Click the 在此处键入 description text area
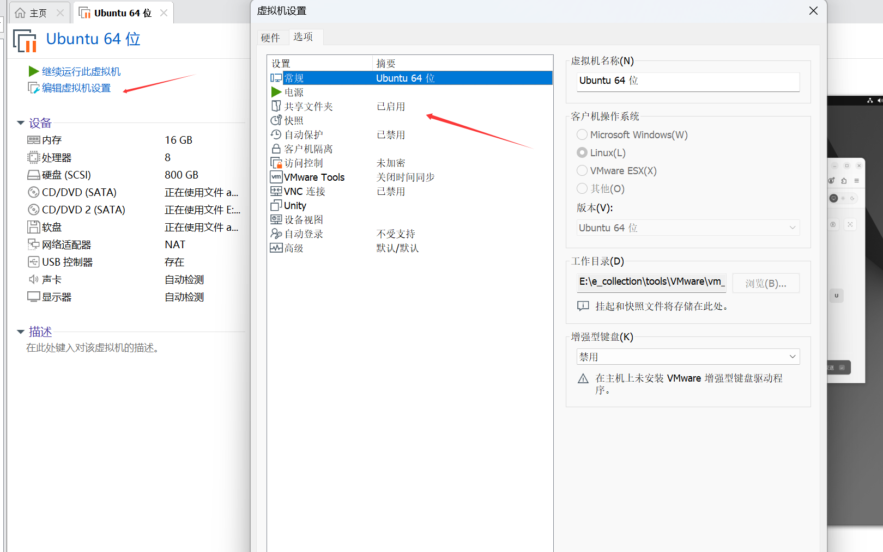Viewport: 883px width, 552px height. (93, 348)
